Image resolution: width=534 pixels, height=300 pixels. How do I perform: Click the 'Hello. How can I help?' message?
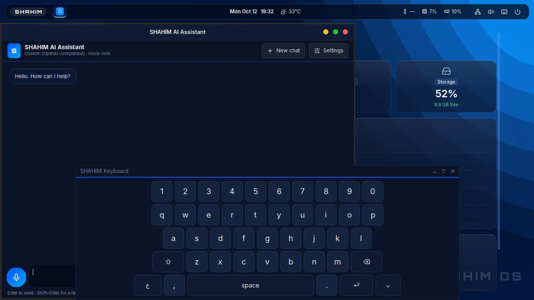[43, 76]
